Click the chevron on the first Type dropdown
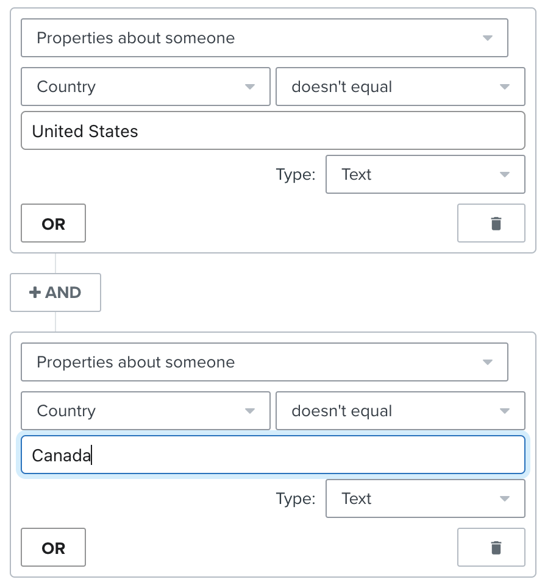 point(505,174)
